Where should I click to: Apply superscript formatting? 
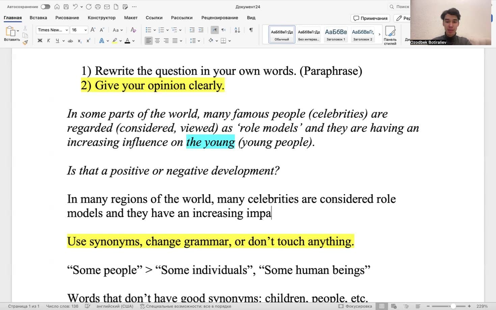(x=88, y=41)
